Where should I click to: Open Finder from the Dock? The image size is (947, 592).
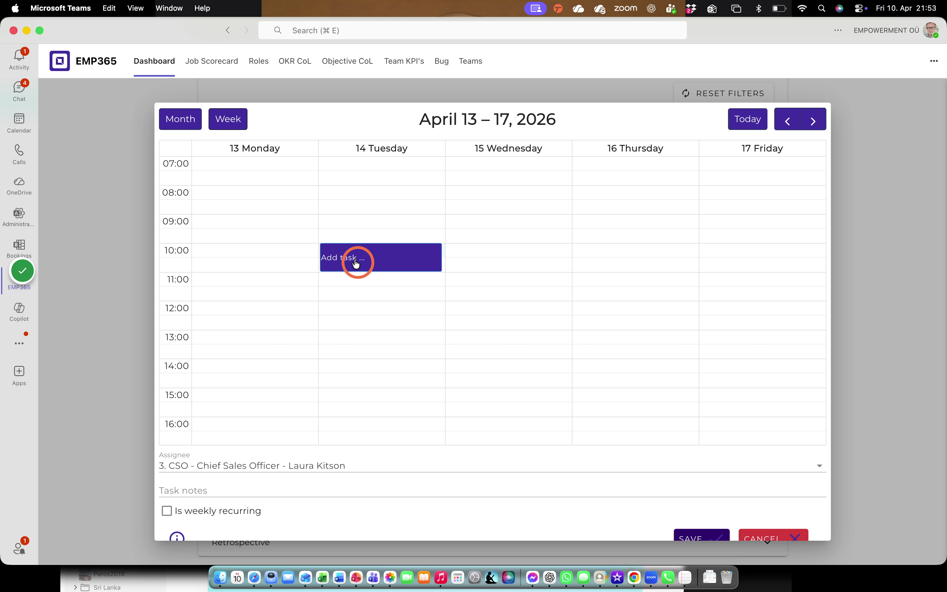(x=220, y=577)
